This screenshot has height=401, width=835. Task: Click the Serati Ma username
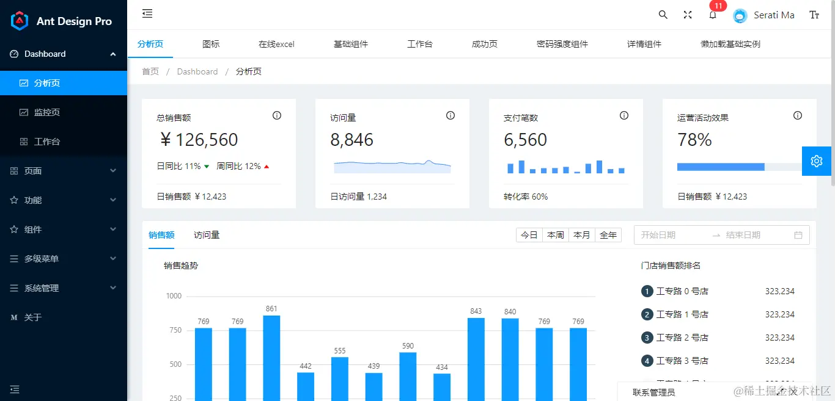coord(774,15)
